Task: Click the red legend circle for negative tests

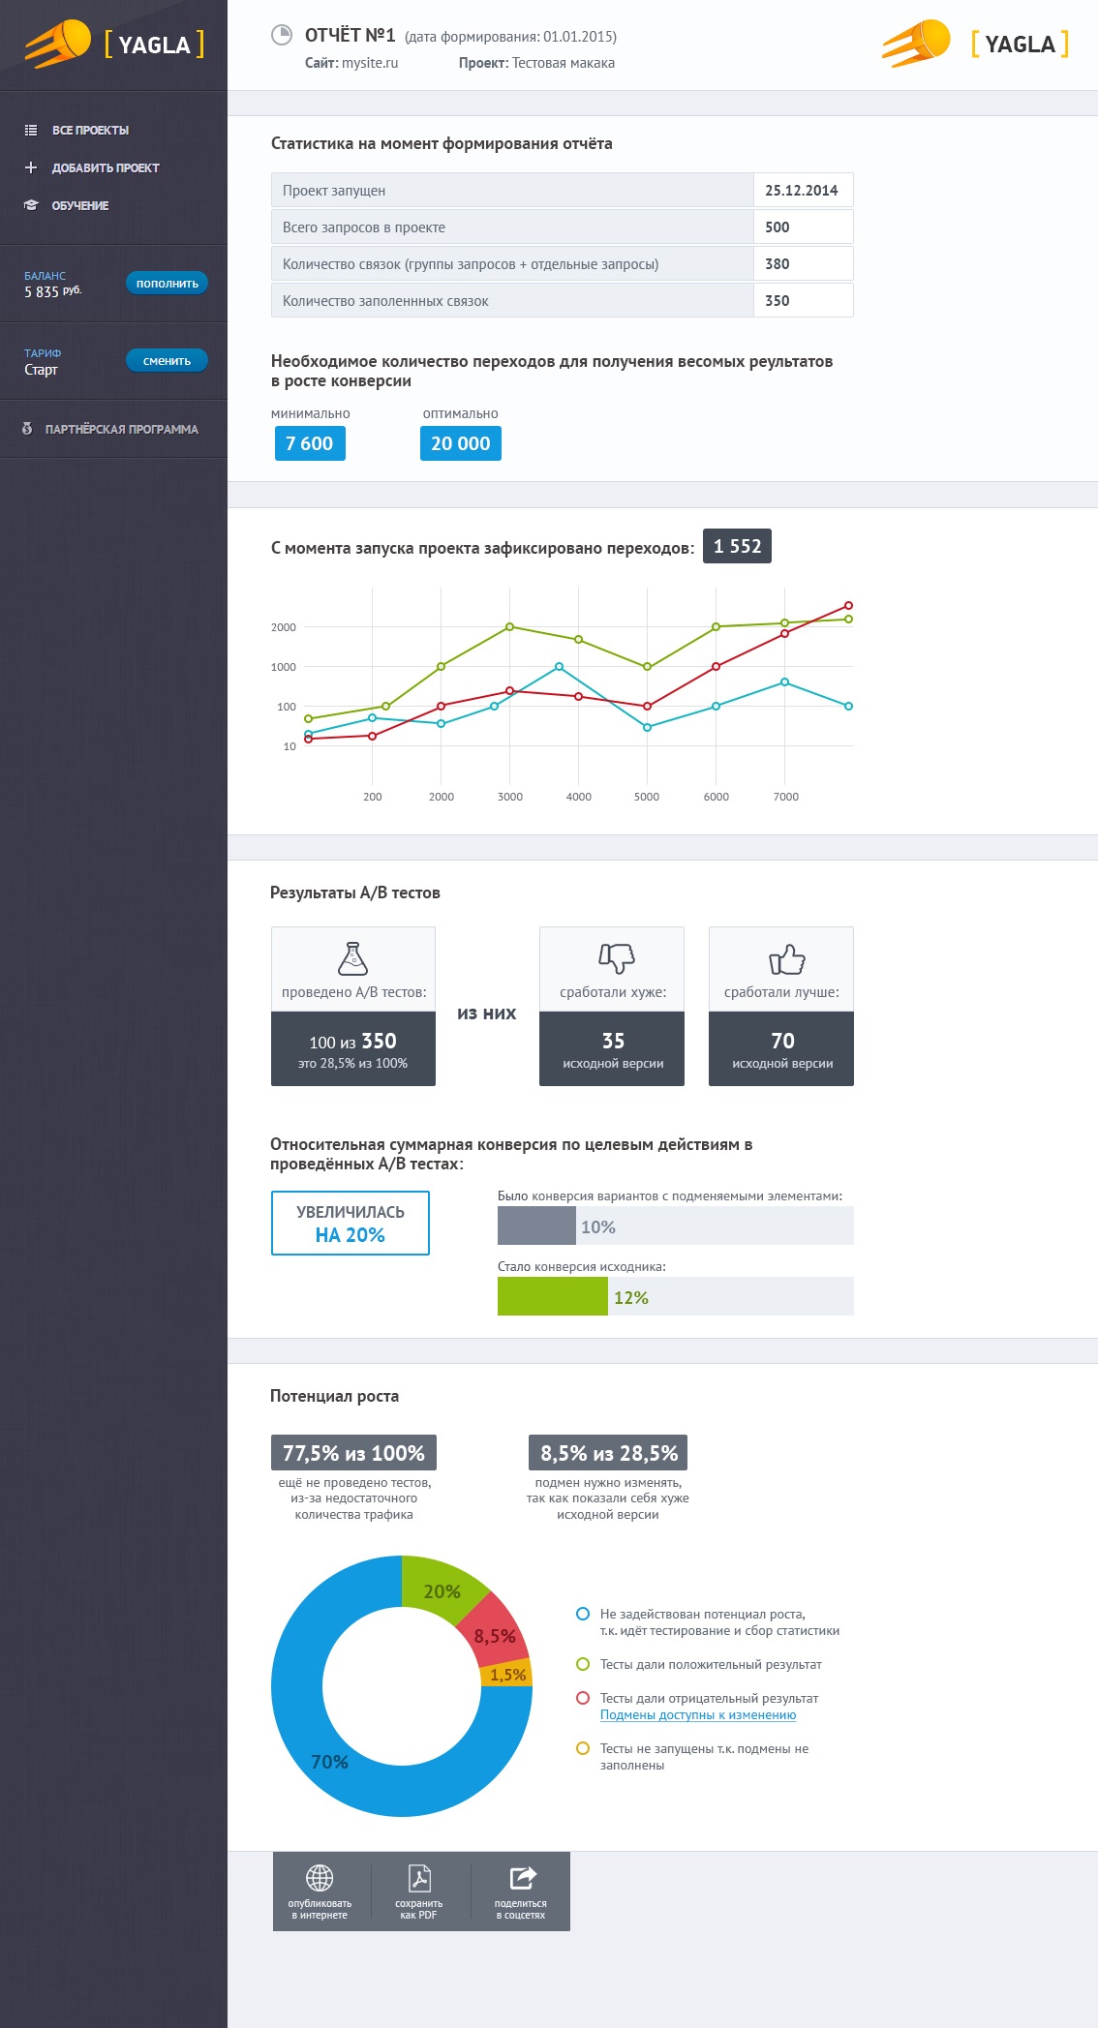Action: 583,1698
